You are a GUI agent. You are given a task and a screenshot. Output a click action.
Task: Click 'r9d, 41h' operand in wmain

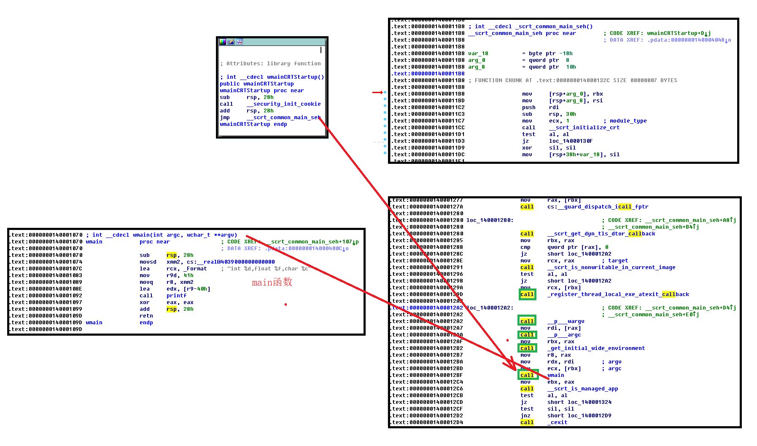[180, 275]
